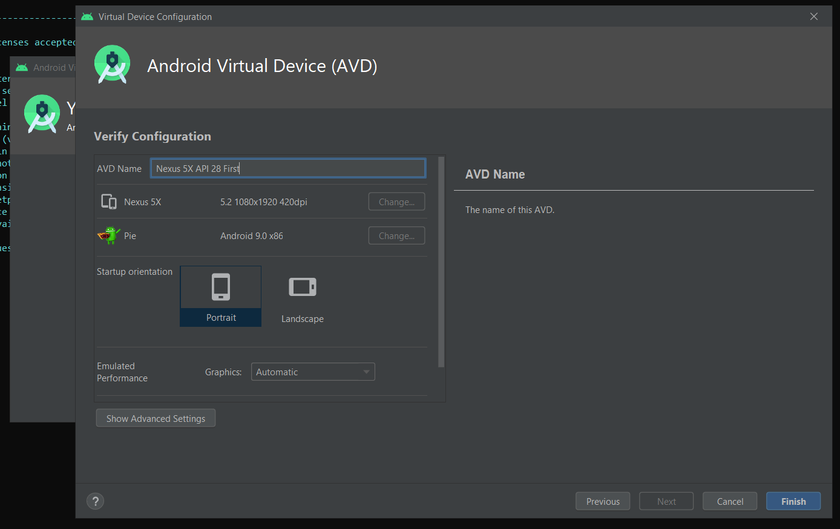The width and height of the screenshot is (840, 529).
Task: Click the 'Startup orientation' label
Action: tap(134, 271)
